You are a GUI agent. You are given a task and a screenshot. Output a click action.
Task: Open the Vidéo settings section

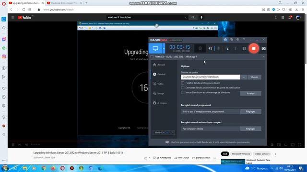point(159,84)
